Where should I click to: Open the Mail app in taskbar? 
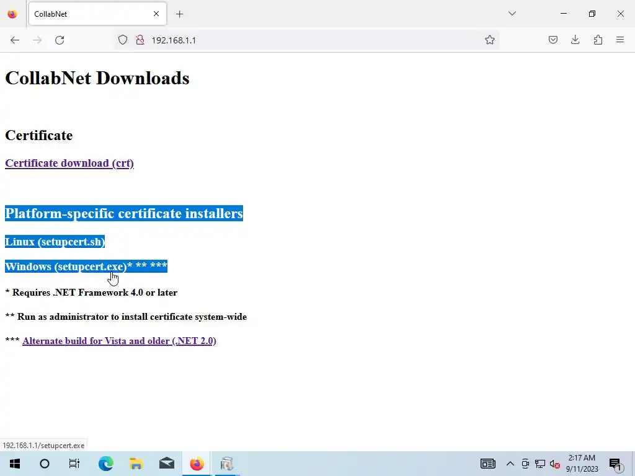click(x=166, y=464)
